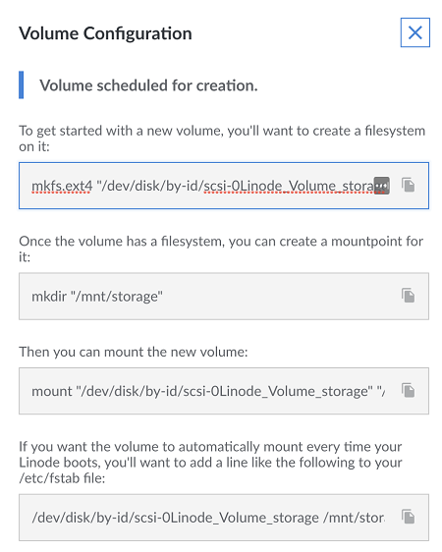Click the dark password-manager icon in mkfs field
Viewport: 442px width, 552px height.
(381, 186)
